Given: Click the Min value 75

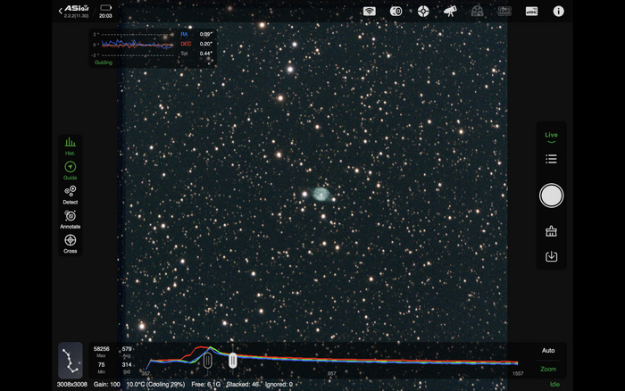Looking at the screenshot, I should (101, 365).
